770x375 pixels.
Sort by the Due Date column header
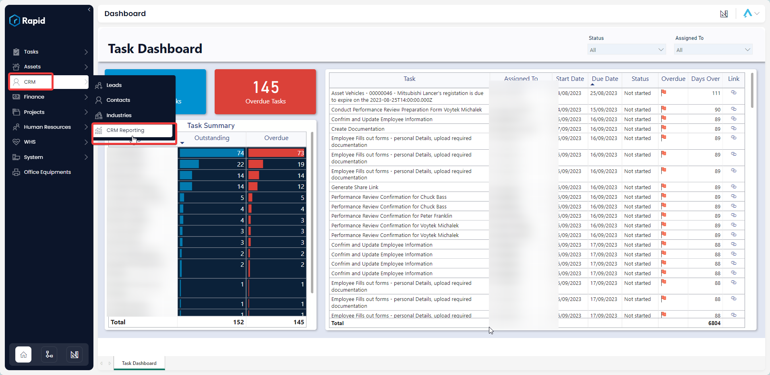click(x=605, y=79)
